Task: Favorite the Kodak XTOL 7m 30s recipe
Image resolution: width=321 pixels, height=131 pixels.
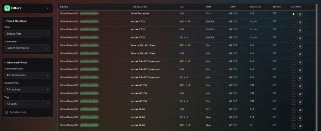Action: pos(293,30)
